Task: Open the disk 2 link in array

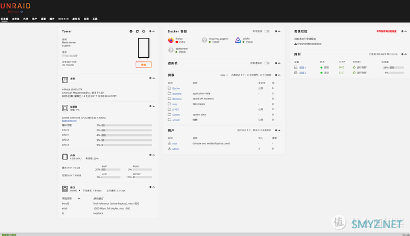Action: click(x=303, y=73)
